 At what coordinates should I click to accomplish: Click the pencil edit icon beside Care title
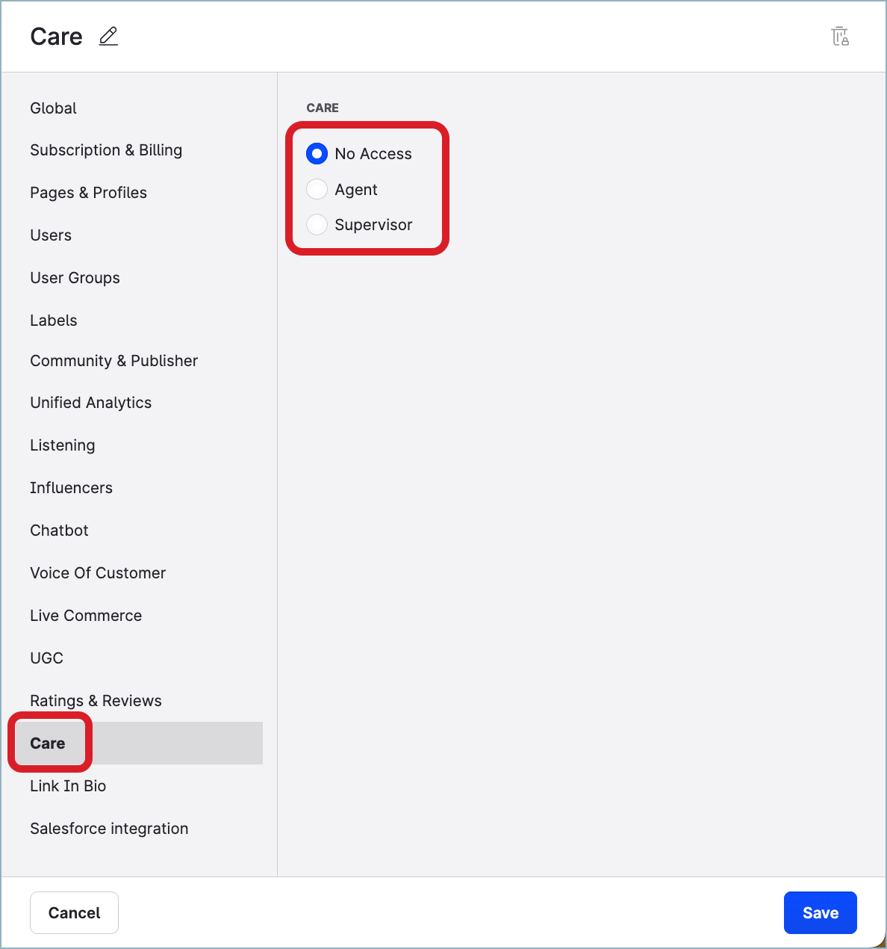pos(108,36)
